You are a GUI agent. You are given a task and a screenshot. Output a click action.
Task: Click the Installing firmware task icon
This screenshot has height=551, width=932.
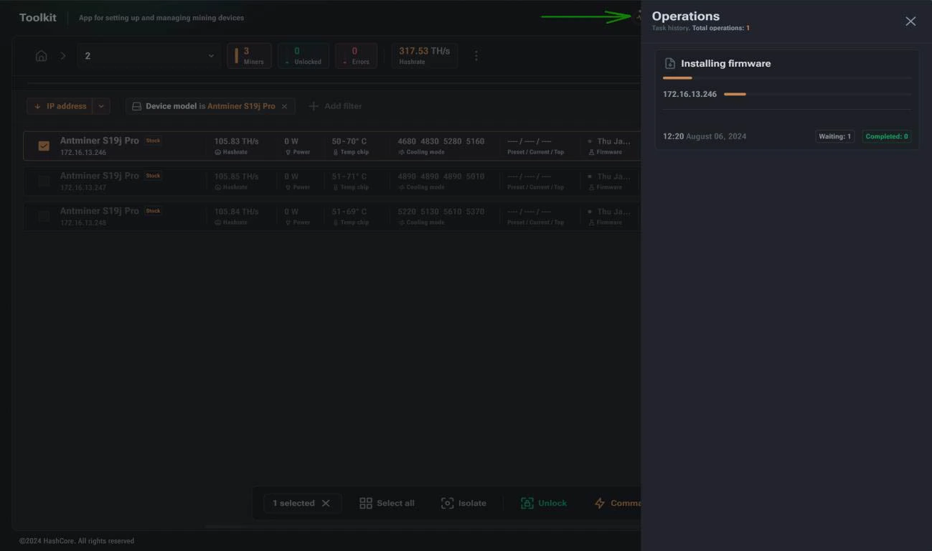670,63
